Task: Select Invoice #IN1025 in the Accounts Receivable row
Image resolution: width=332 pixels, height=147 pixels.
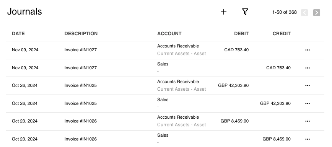Action: [x=80, y=86]
